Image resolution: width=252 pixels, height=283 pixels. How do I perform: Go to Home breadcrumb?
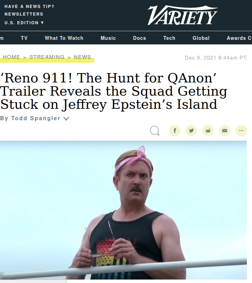(x=11, y=57)
